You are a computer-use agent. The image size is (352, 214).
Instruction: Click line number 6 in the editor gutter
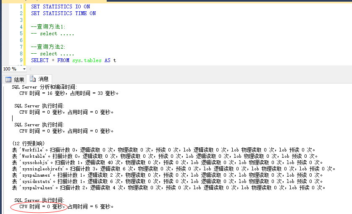pos(21,40)
